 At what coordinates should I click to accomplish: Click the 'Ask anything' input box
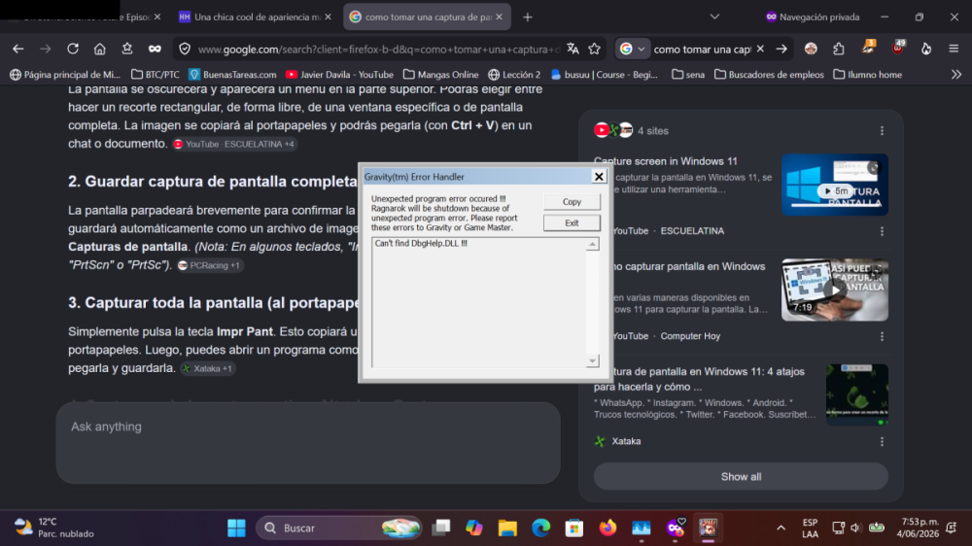(x=308, y=442)
